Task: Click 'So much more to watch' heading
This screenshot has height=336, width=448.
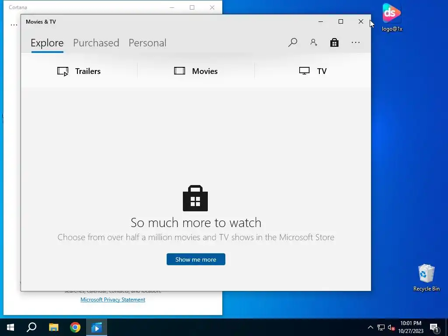Action: click(196, 223)
